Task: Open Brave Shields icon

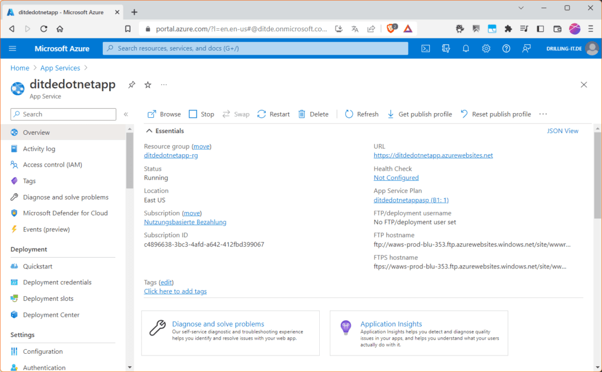Action: [391, 28]
